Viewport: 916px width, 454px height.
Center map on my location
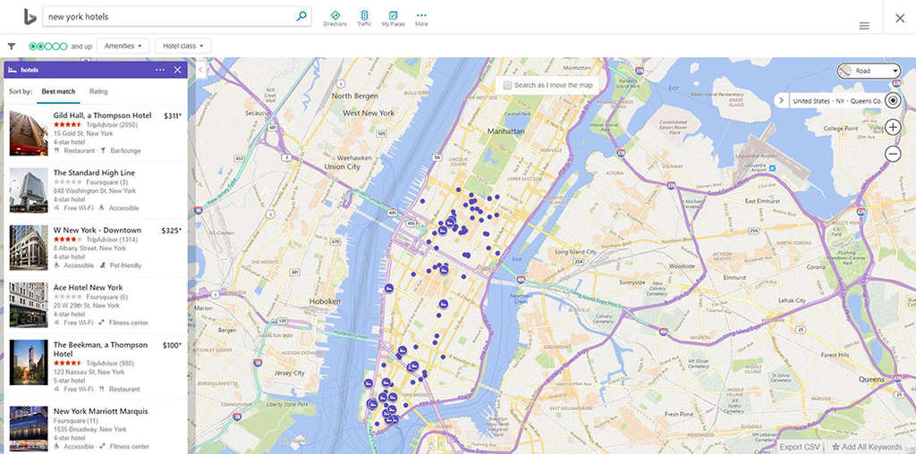(892, 100)
